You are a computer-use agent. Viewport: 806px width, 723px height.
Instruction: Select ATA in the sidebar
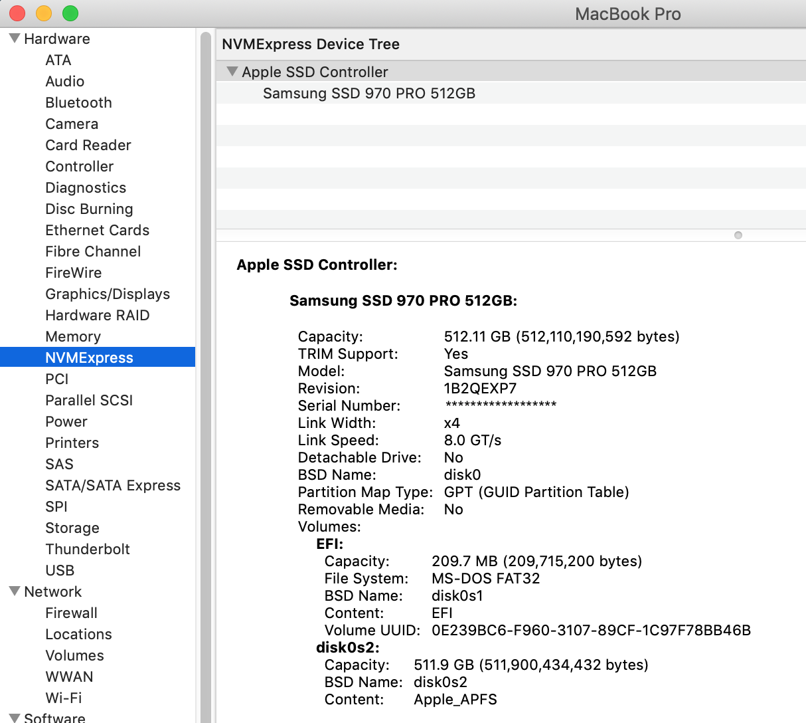click(x=58, y=60)
